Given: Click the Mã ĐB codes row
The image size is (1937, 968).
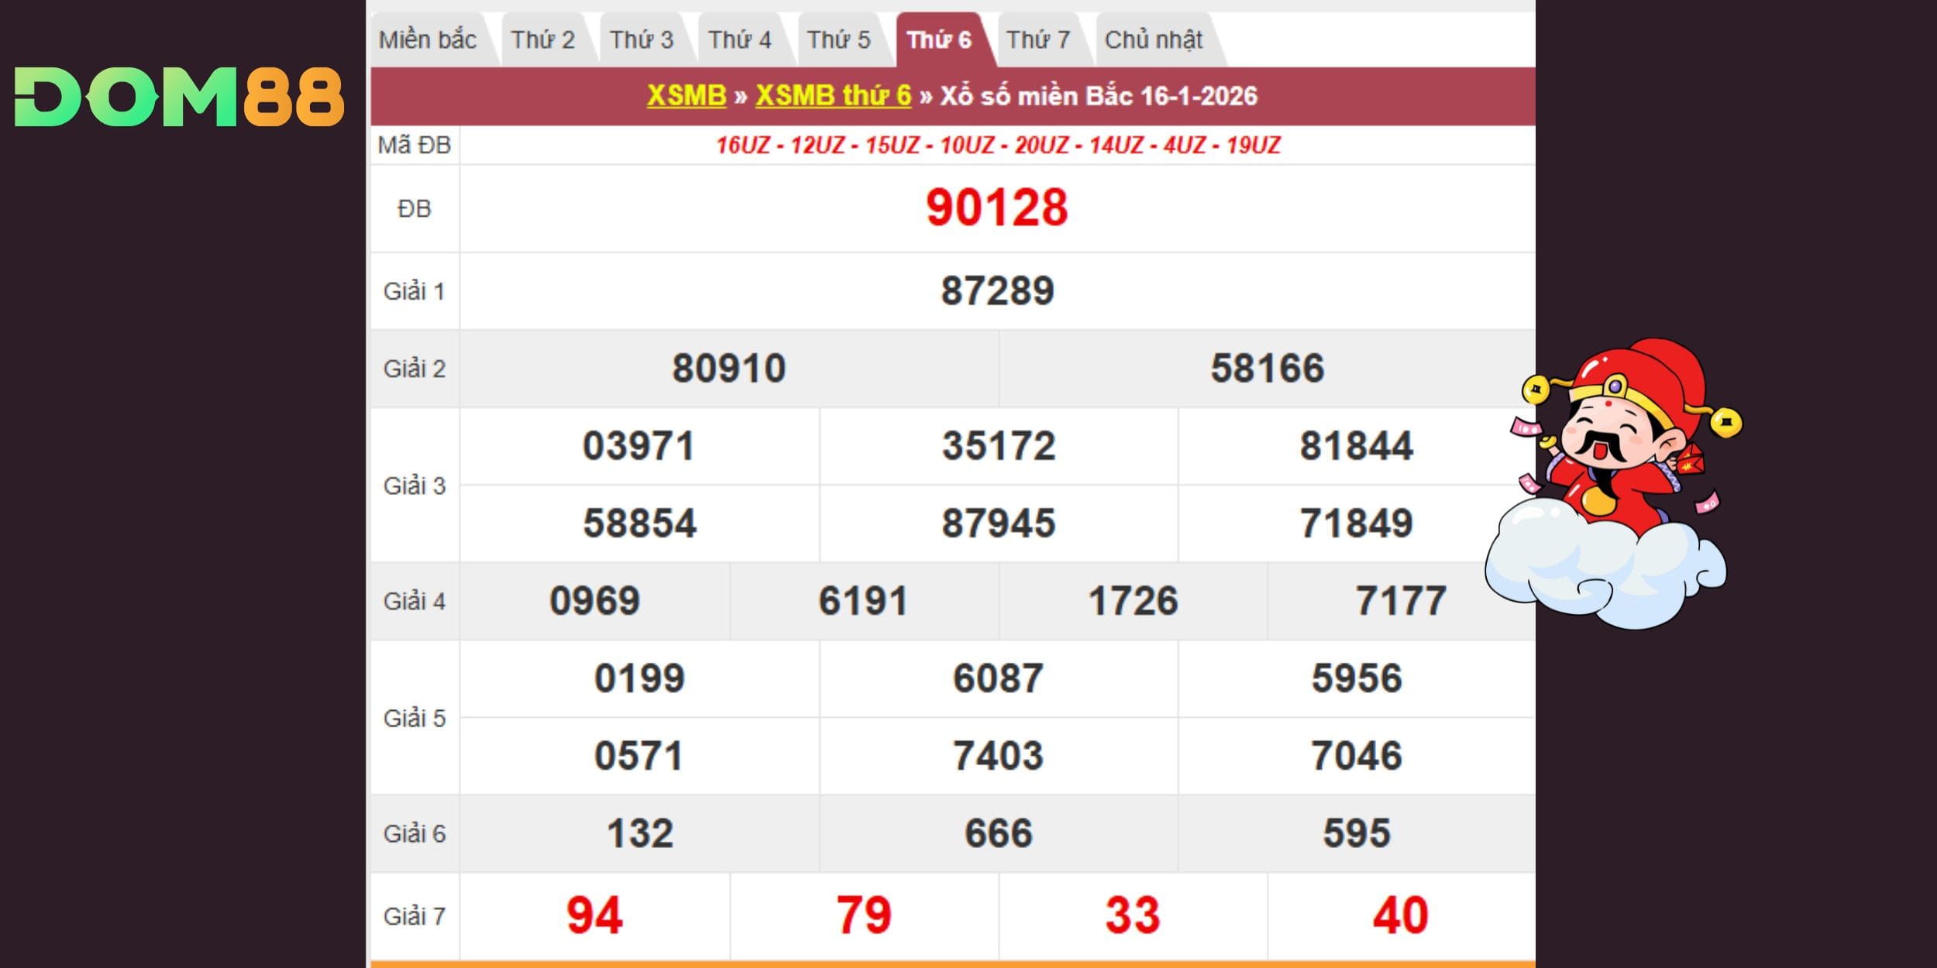Looking at the screenshot, I should pos(997,145).
